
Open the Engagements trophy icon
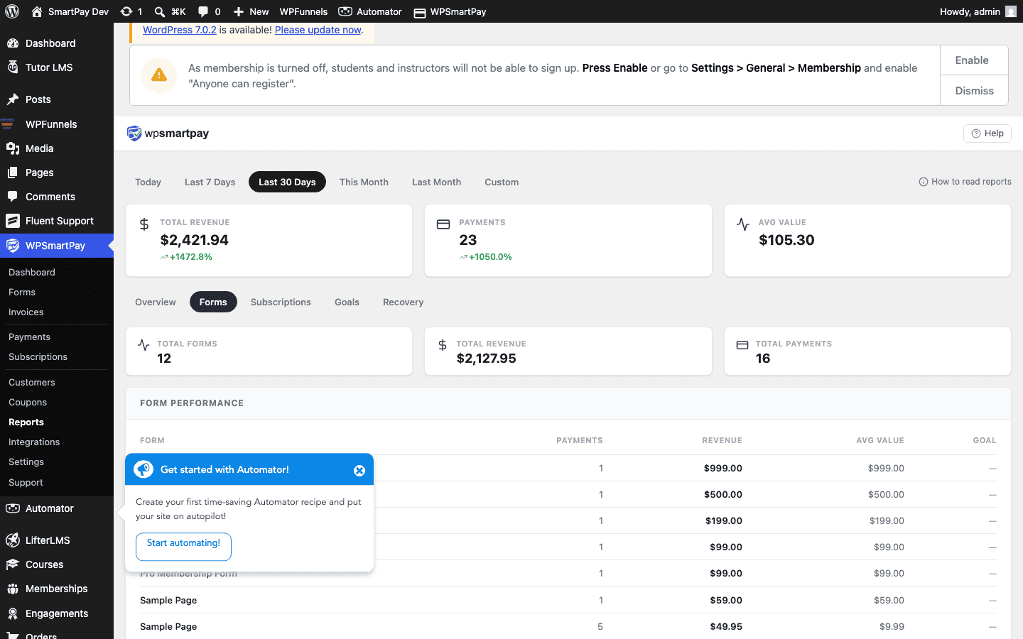[12, 613]
